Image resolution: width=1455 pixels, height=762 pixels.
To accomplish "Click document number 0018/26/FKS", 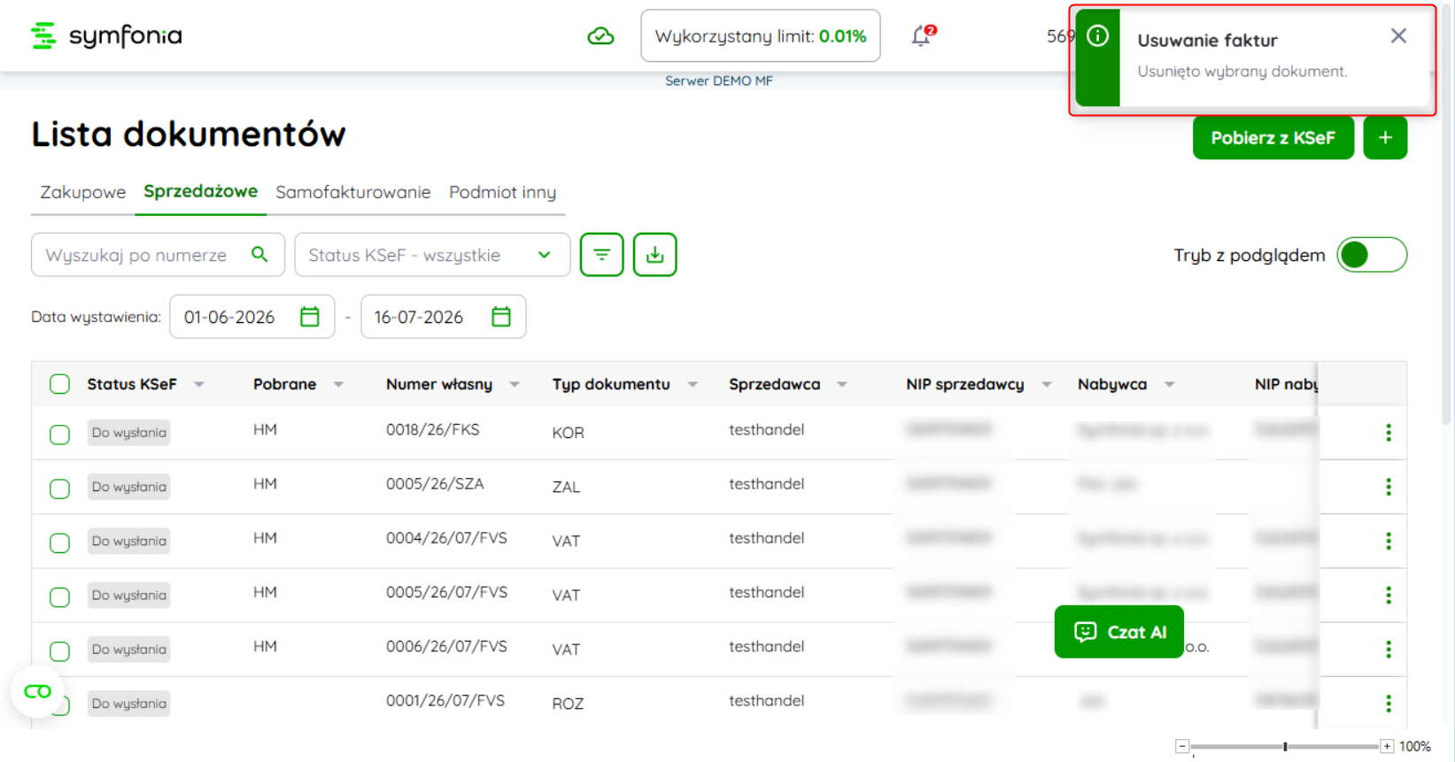I will tap(433, 430).
